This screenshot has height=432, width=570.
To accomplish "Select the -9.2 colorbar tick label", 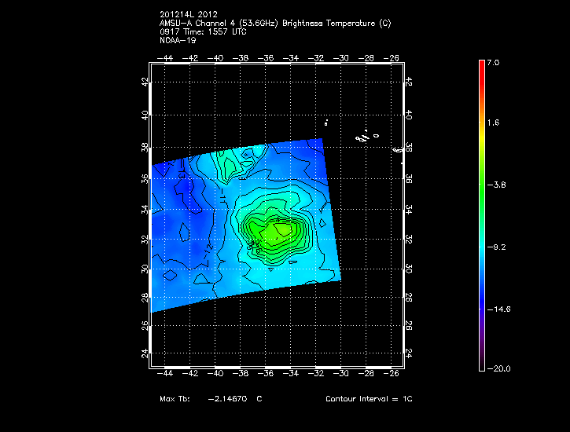I will (x=494, y=247).
